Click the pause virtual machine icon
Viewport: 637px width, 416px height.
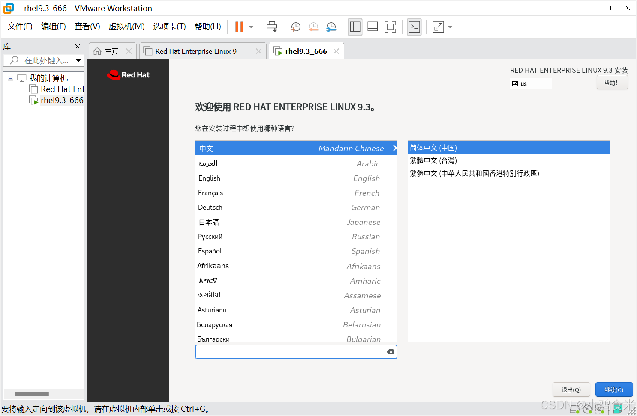click(239, 27)
